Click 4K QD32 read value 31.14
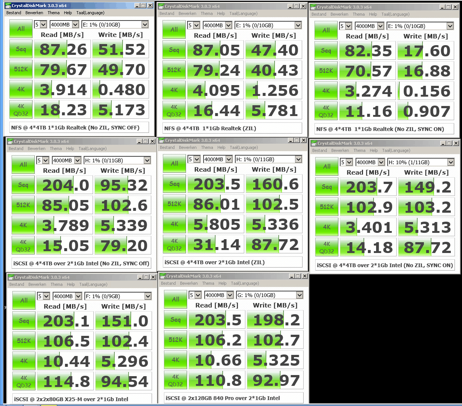 (x=216, y=244)
